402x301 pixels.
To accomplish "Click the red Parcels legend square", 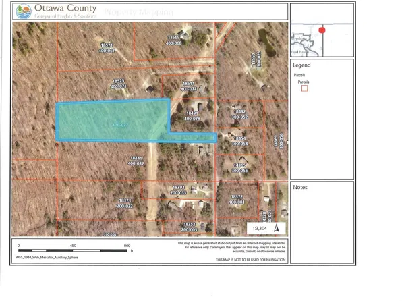I will [304, 88].
